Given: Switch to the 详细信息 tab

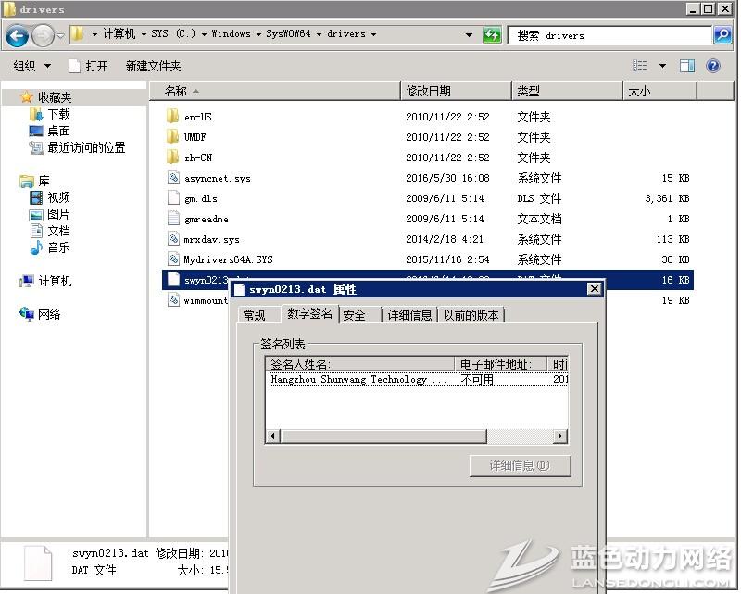Looking at the screenshot, I should tap(409, 315).
